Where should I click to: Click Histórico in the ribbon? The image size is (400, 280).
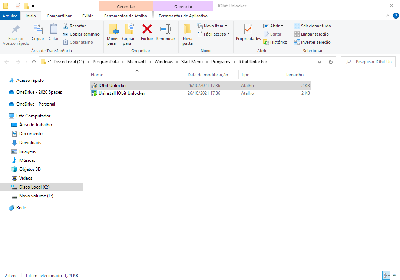point(275,42)
